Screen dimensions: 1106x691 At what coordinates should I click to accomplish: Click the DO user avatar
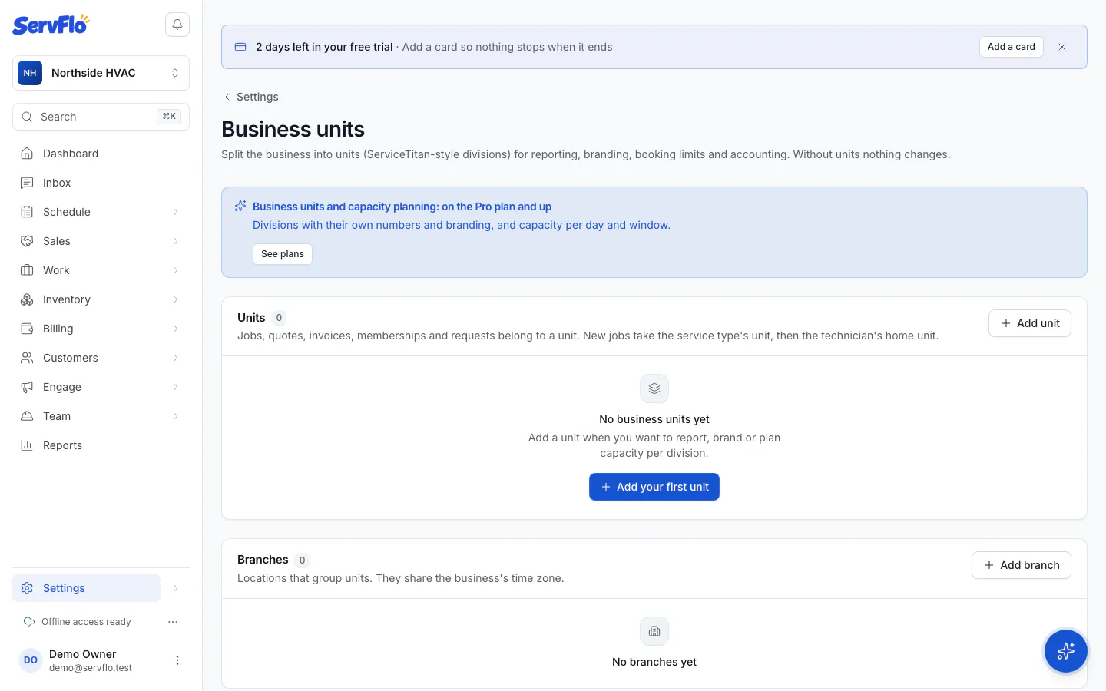[31, 660]
